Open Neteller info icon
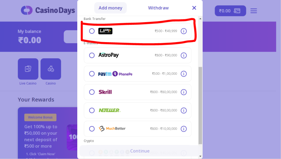 tap(183, 111)
